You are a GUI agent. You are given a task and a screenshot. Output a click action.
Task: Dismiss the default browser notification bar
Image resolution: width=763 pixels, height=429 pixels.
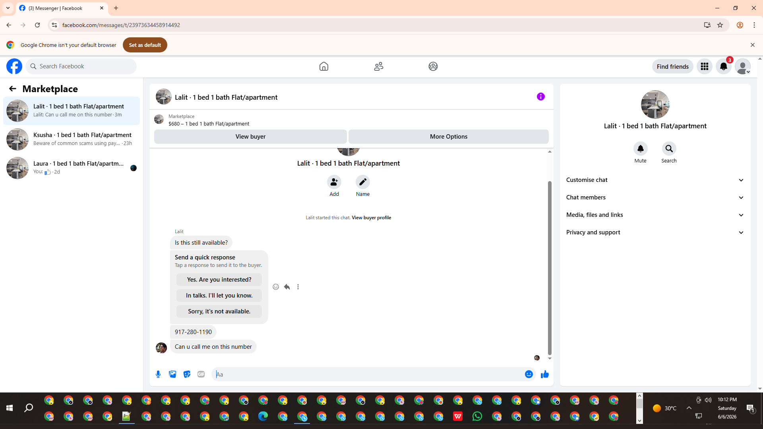coord(753,45)
